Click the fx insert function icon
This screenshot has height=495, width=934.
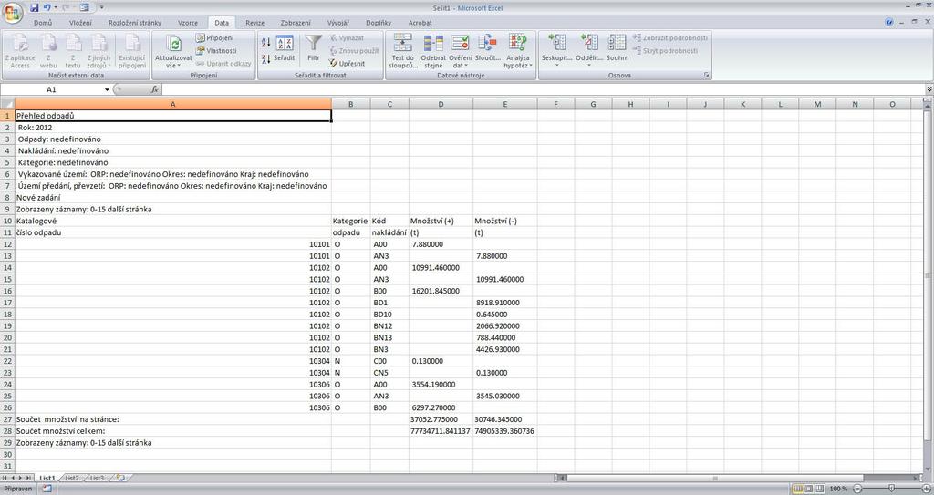(154, 89)
